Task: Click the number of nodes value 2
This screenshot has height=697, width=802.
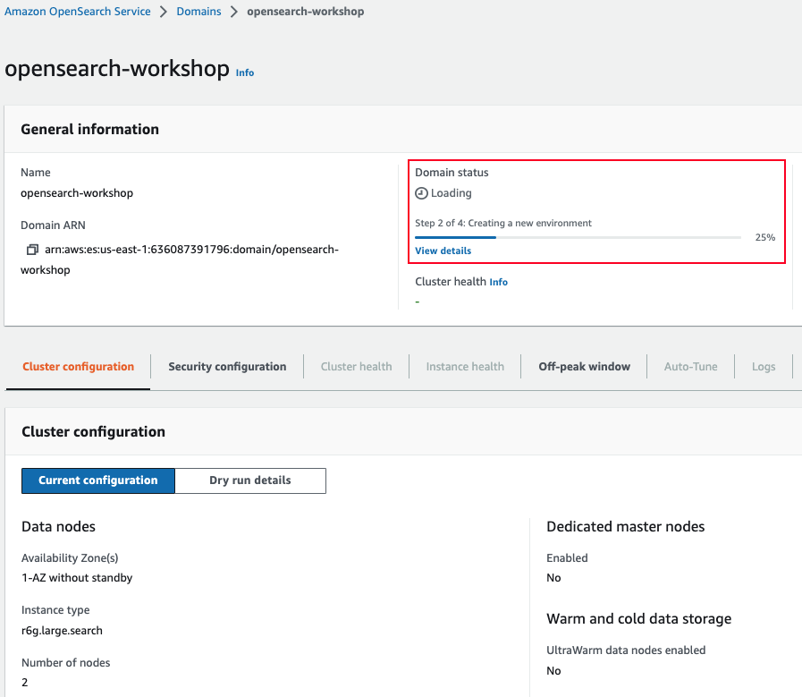Action: (x=24, y=682)
